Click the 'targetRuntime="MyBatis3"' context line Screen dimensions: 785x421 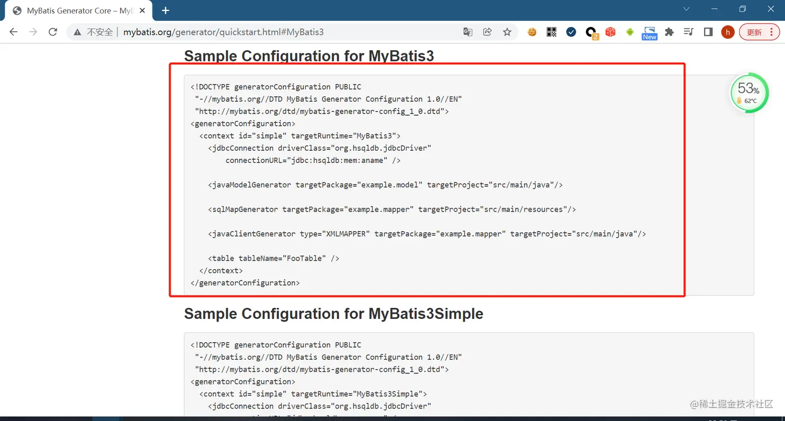pyautogui.click(x=300, y=136)
